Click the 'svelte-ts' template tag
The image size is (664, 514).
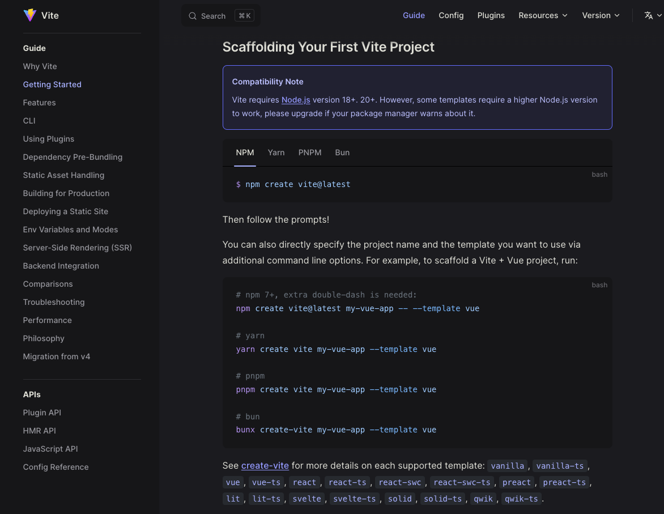[x=354, y=499]
